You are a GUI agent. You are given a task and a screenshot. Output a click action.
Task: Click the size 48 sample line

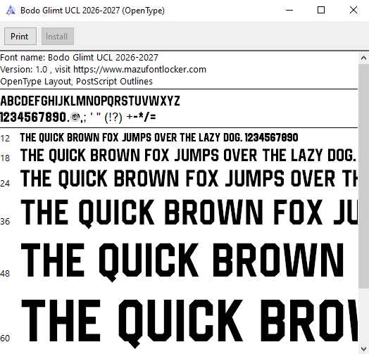(182, 262)
